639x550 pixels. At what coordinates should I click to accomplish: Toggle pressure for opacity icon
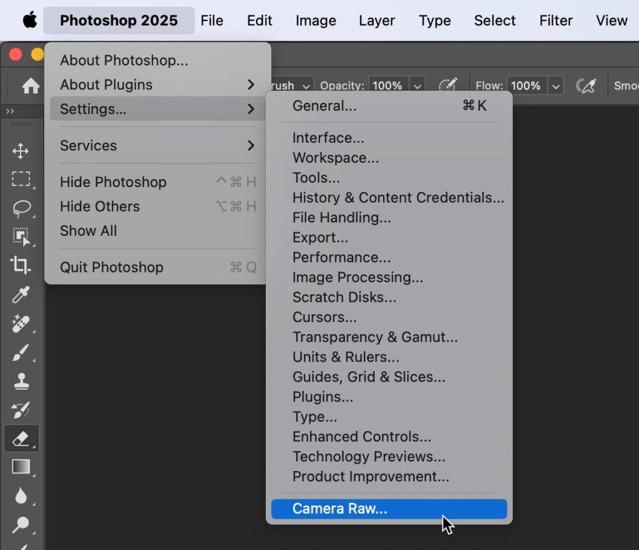tap(448, 85)
